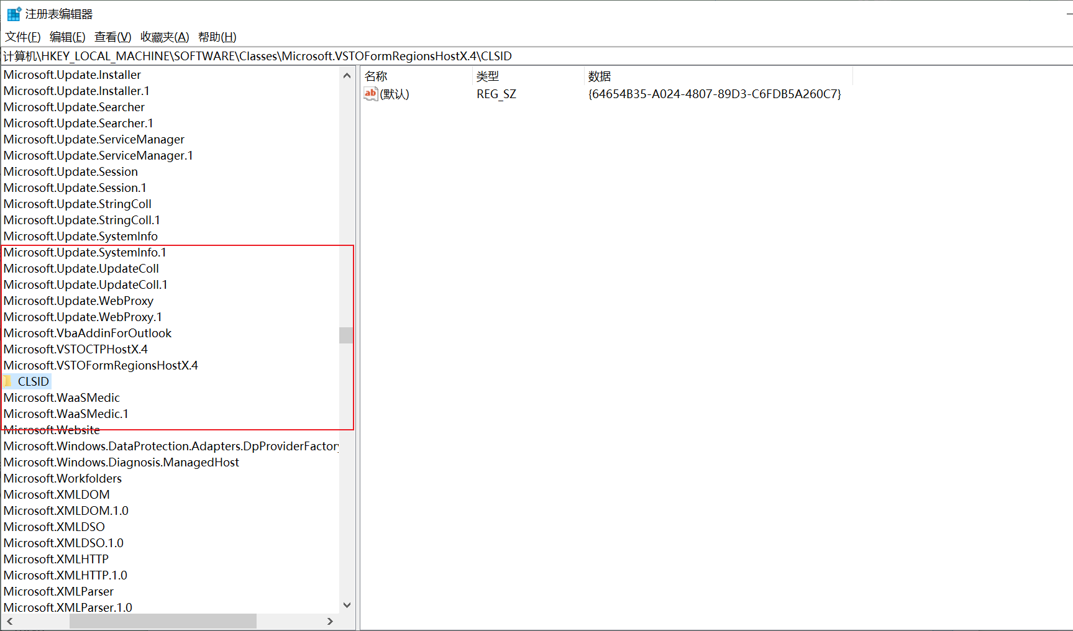Select the (默认) value name
Viewport: 1073px width, 631px height.
[x=395, y=94]
